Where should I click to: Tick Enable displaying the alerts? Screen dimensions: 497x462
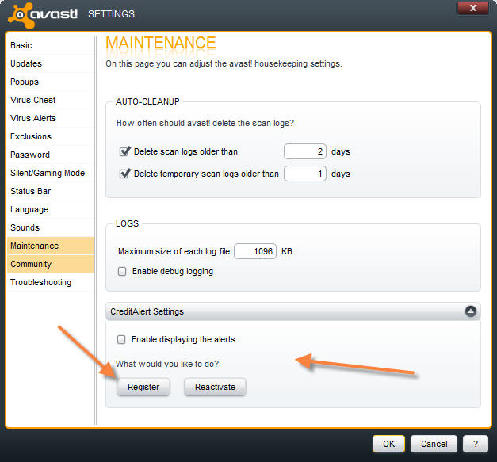pos(121,339)
